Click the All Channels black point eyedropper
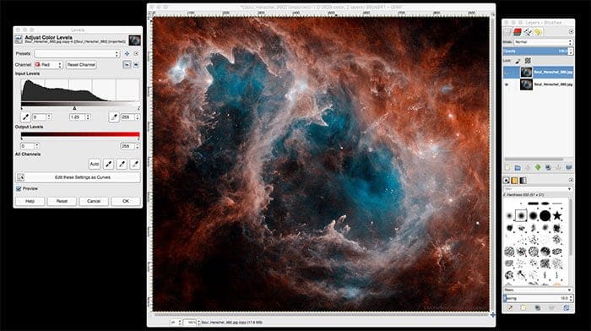 (x=109, y=164)
